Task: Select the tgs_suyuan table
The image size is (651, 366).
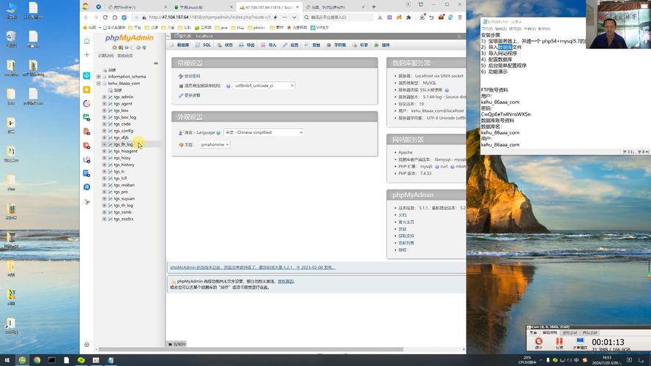Action: pyautogui.click(x=124, y=199)
